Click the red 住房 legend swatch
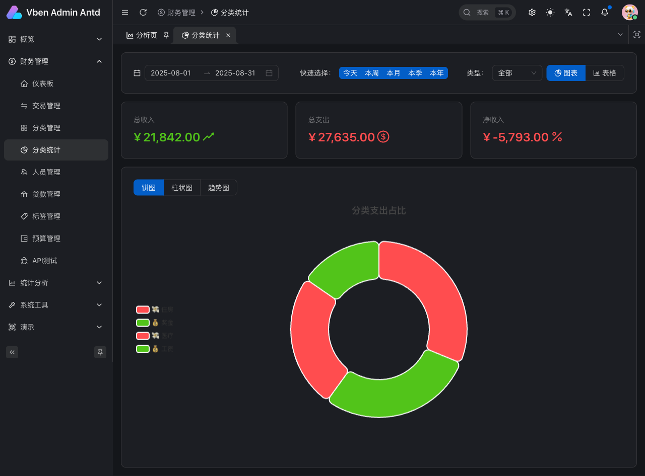645x476 pixels. pos(143,309)
